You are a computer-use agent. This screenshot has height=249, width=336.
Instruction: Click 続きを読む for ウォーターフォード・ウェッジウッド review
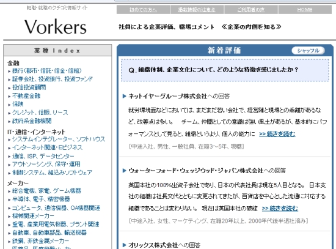click(x=280, y=208)
